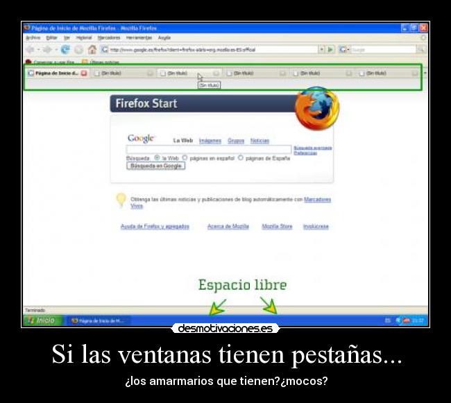Screen dimensions: 451x403
Task: Select the 'páginas de España' radio button
Action: (x=241, y=158)
